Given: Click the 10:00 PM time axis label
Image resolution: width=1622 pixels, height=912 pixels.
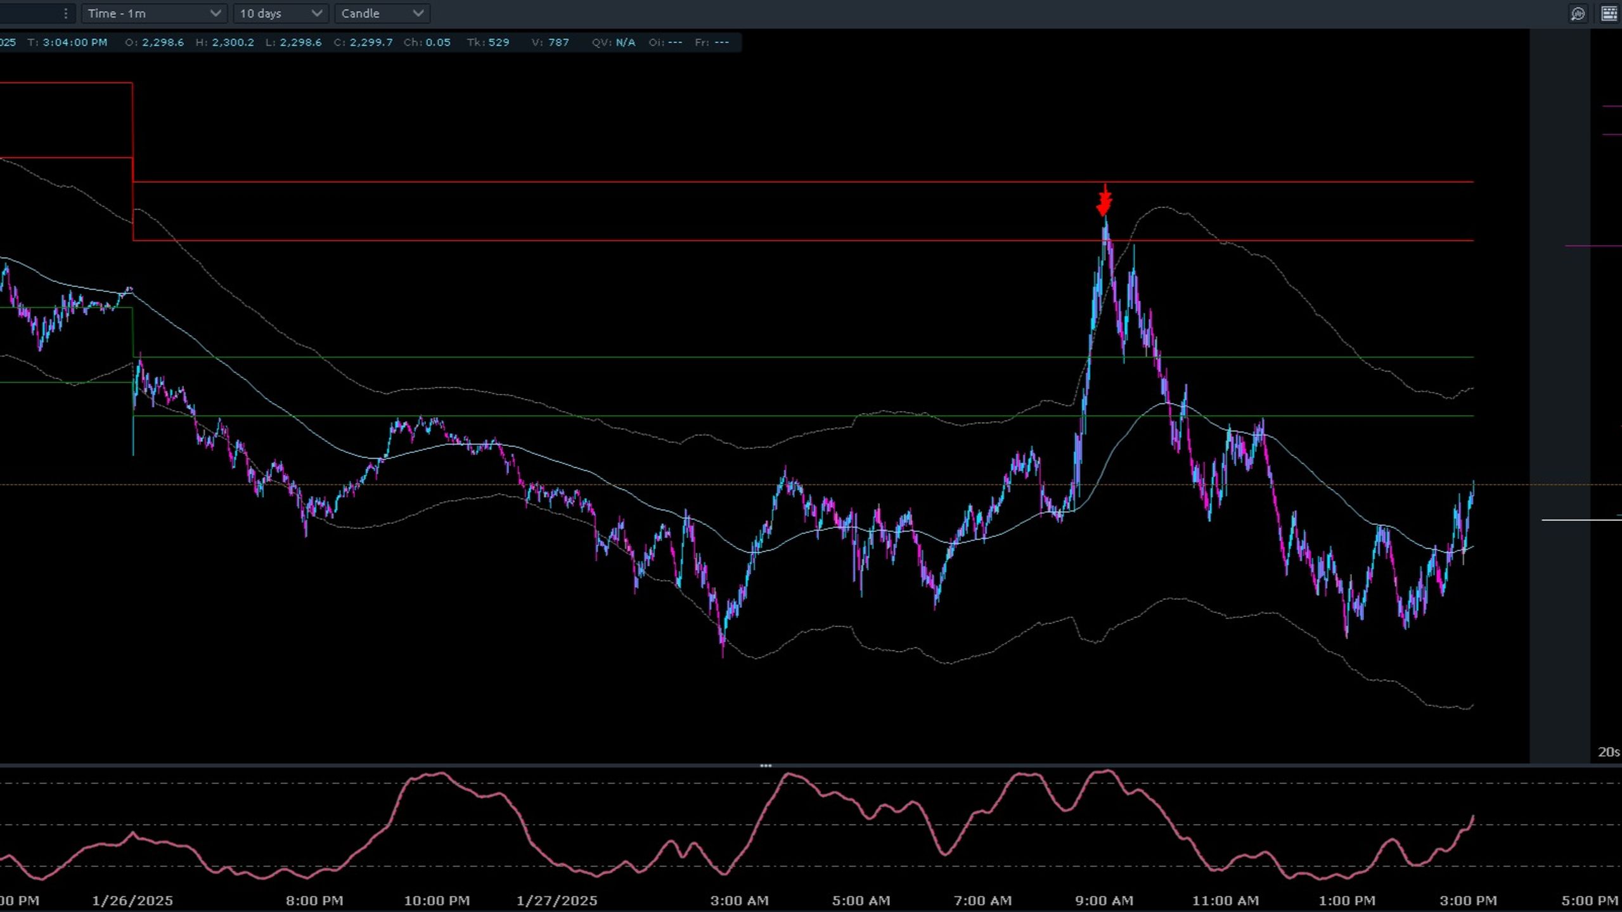Looking at the screenshot, I should tap(437, 901).
